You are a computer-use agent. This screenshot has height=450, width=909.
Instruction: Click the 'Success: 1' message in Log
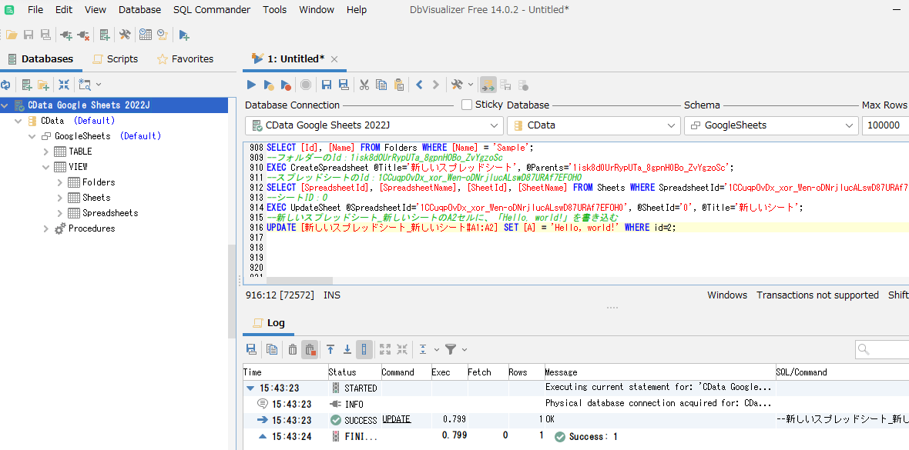tap(586, 437)
